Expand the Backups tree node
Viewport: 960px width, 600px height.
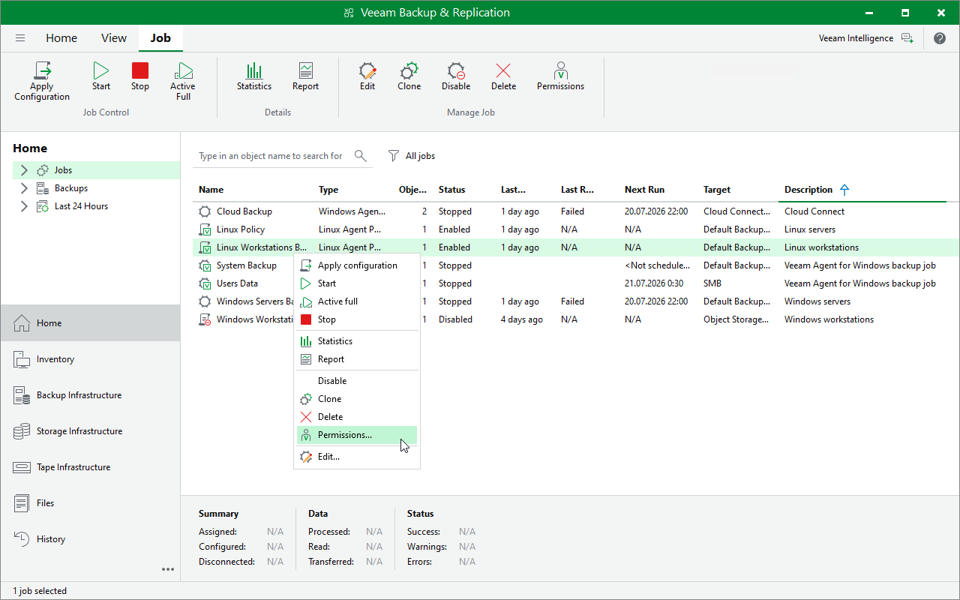click(x=24, y=188)
